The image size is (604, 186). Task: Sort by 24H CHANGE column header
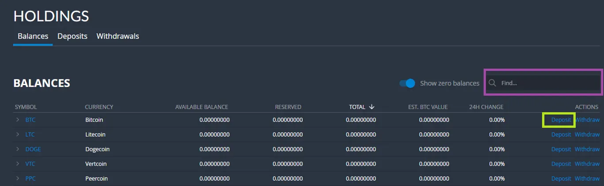tap(486, 107)
